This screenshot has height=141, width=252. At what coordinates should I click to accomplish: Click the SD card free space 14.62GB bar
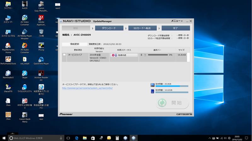click(x=172, y=92)
